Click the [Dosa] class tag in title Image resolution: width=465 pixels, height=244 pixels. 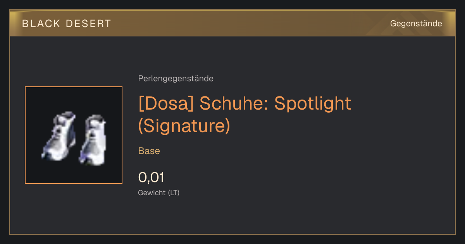[167, 103]
